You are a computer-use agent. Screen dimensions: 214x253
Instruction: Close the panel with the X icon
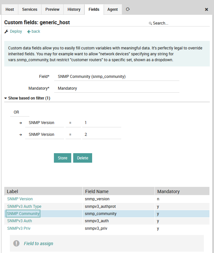[x=206, y=9]
